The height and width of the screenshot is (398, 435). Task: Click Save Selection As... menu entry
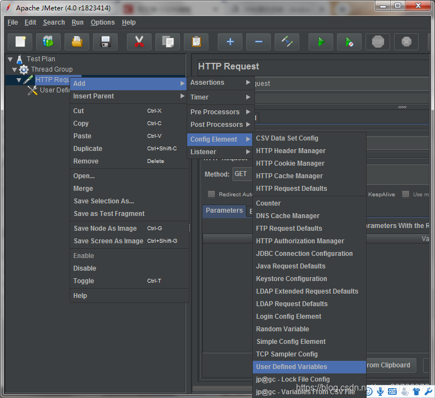click(x=129, y=201)
